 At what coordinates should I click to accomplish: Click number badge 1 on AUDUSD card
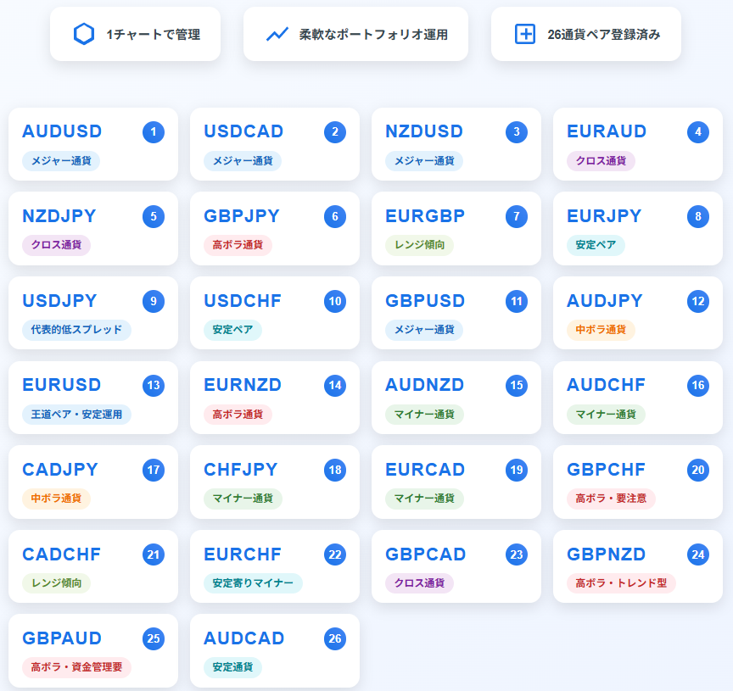click(x=154, y=132)
